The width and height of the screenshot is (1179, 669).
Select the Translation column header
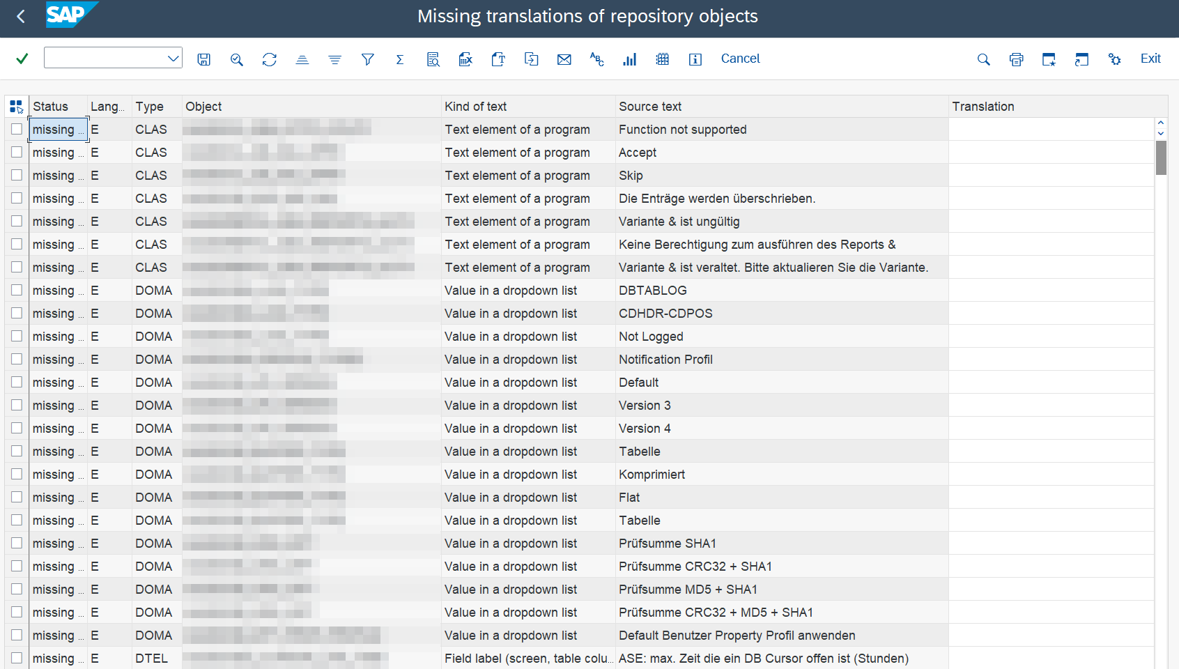tap(1058, 107)
